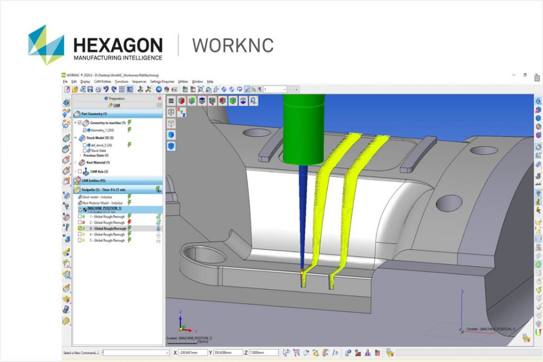Click Toolpaths (5) section header

117,190
